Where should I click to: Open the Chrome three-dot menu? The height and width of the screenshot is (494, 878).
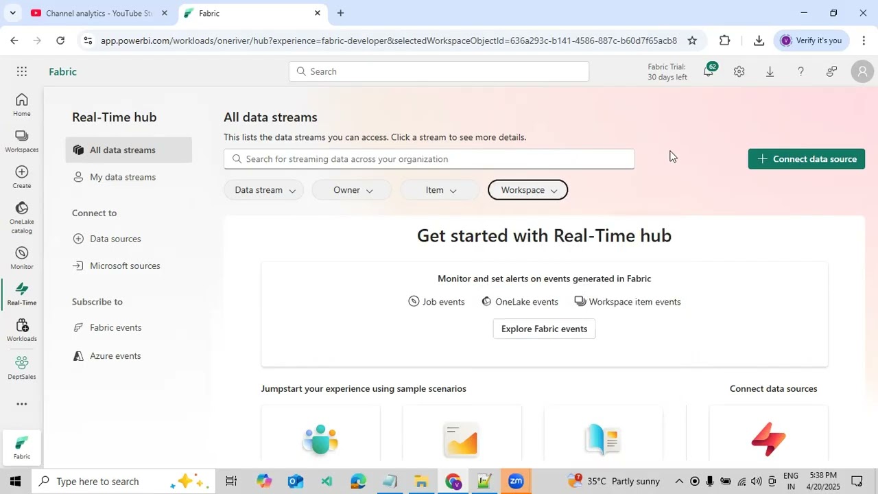pos(864,40)
